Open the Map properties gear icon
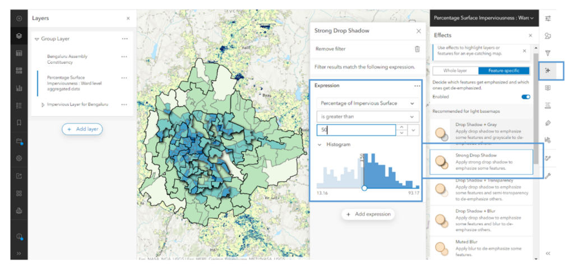574x270 pixels. click(19, 158)
